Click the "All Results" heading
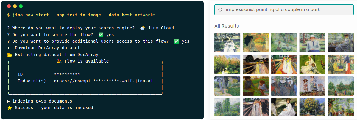 [x=227, y=26]
